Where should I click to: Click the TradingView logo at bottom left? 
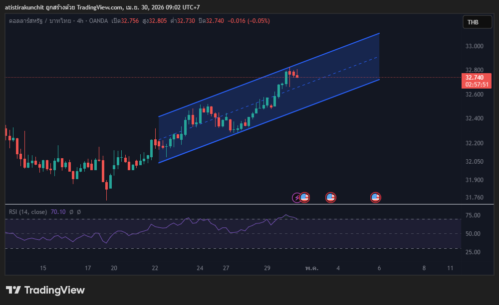coord(45,290)
